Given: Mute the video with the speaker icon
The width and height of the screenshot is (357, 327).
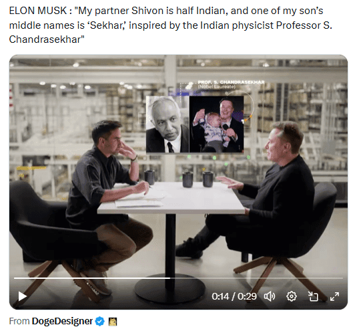Looking at the screenshot, I should click(270, 296).
